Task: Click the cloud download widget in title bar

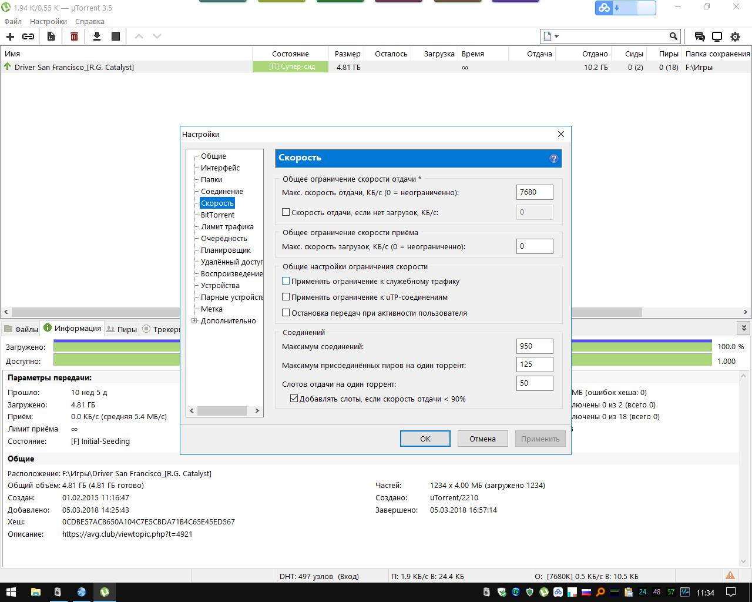Action: (625, 8)
